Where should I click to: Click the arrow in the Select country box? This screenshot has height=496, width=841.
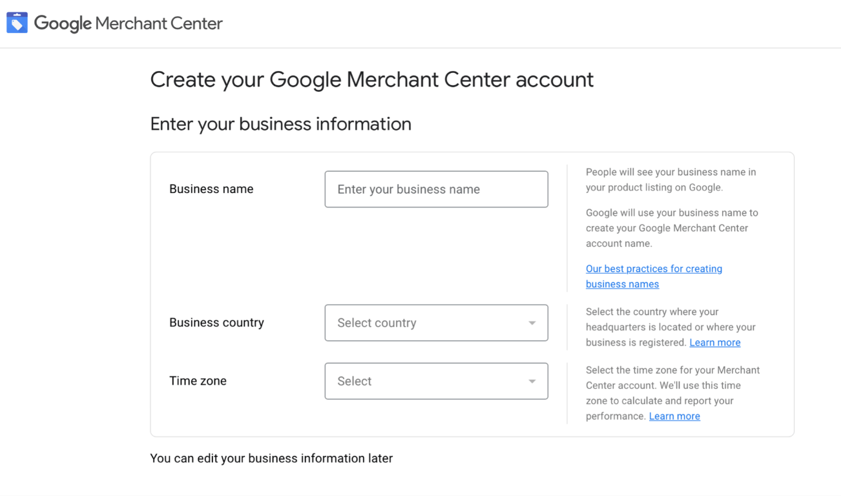[x=532, y=323]
